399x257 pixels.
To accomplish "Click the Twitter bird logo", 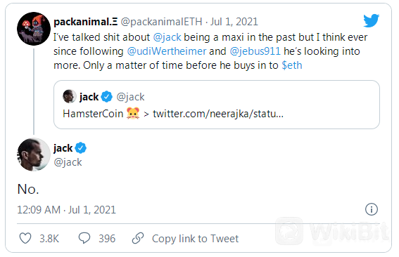I will (x=372, y=20).
